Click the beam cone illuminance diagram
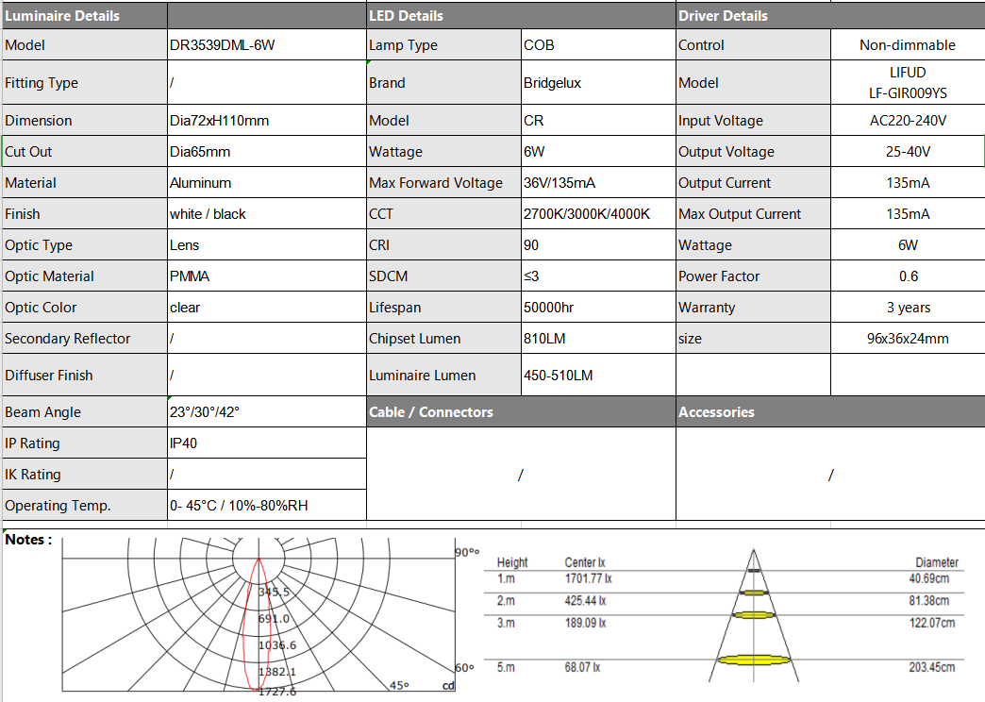 [x=753, y=616]
